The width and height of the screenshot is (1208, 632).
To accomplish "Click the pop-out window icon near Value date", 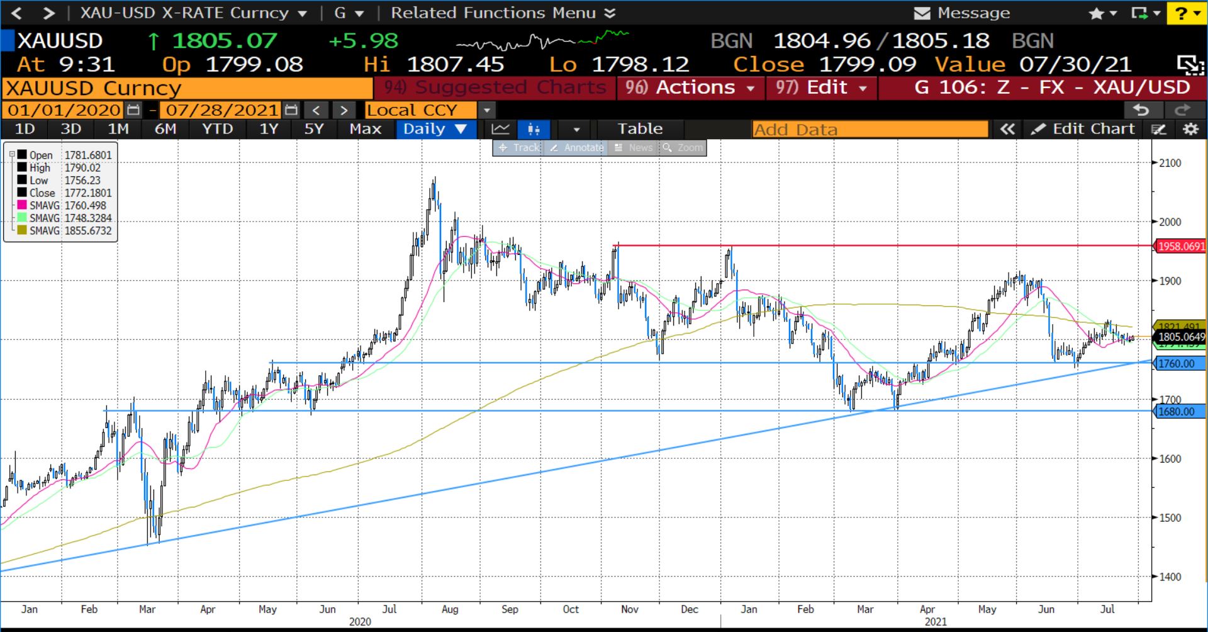I will point(1190,64).
